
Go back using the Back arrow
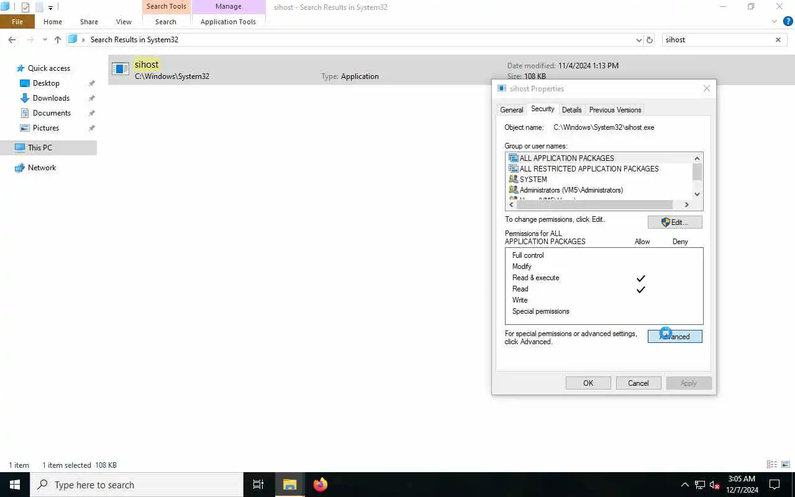pyautogui.click(x=12, y=40)
